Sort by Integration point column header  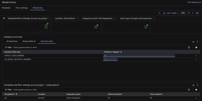tap(73, 94)
